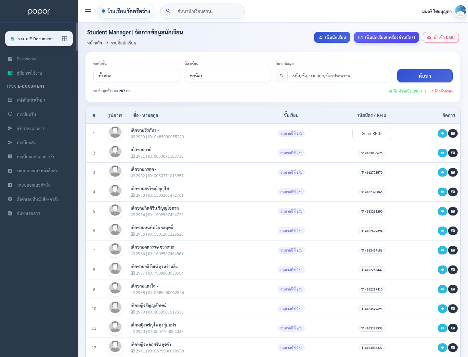Click the Scan RFID button in row 1

tap(372, 133)
